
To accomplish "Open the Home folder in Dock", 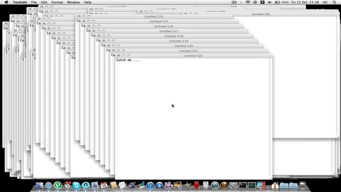I will (275, 185).
